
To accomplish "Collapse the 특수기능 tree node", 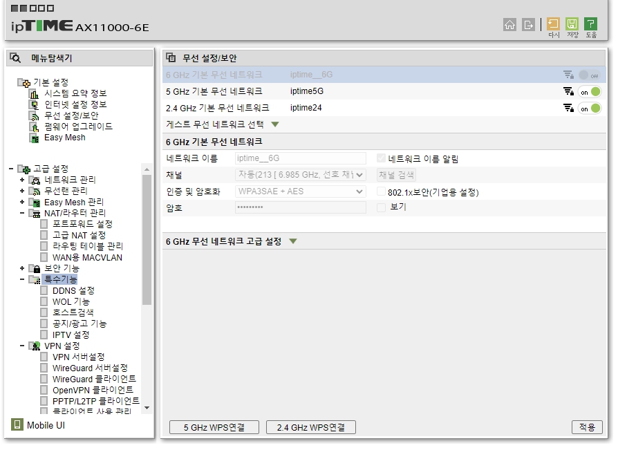I will [x=22, y=279].
